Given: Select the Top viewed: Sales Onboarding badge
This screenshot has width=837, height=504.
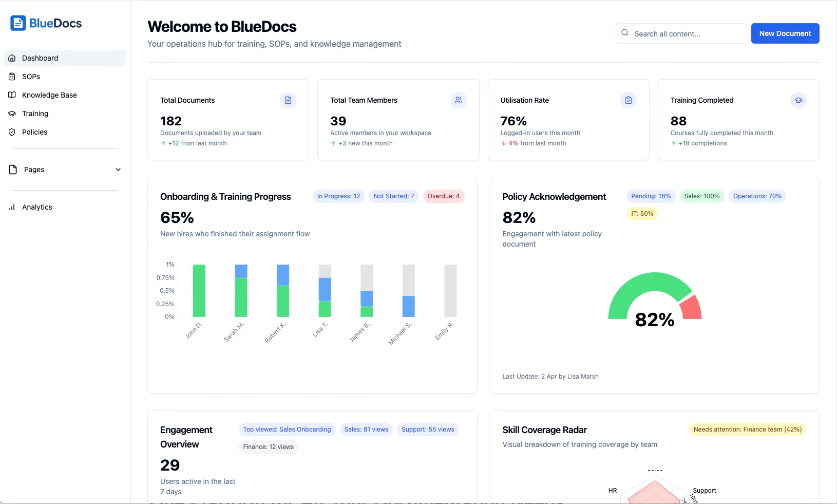Looking at the screenshot, I should point(287,430).
